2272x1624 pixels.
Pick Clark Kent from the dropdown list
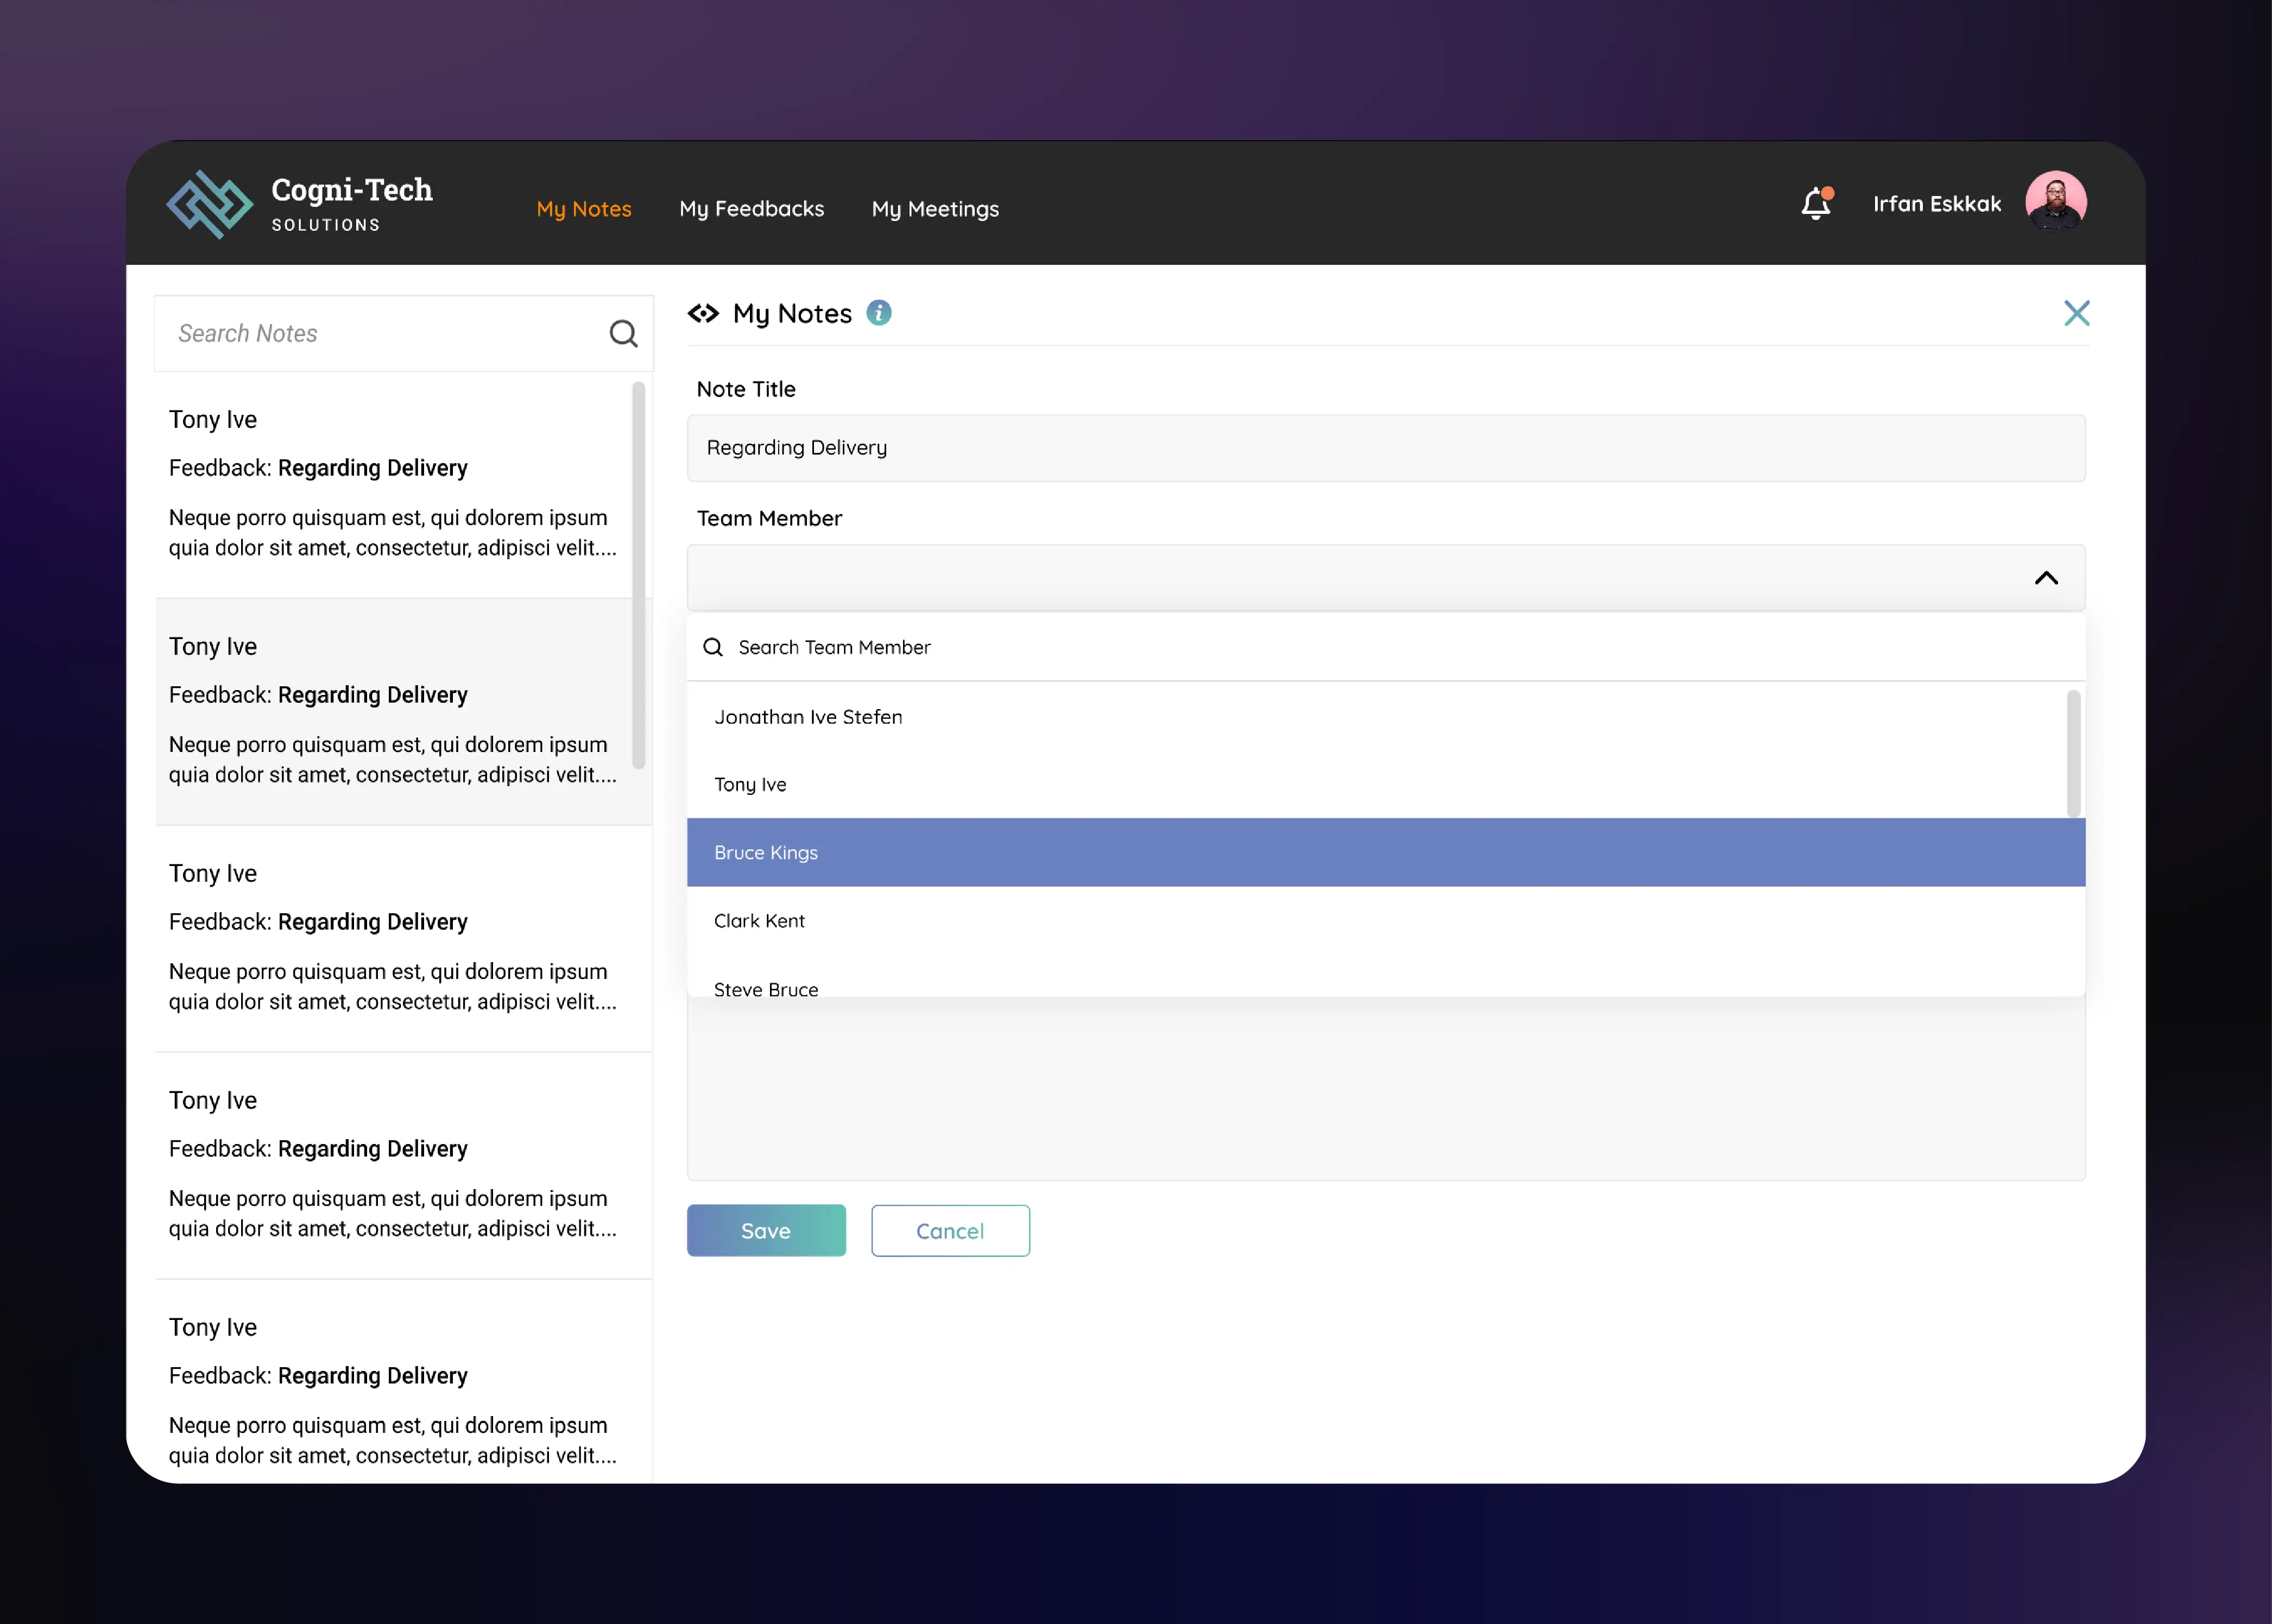click(x=1385, y=920)
